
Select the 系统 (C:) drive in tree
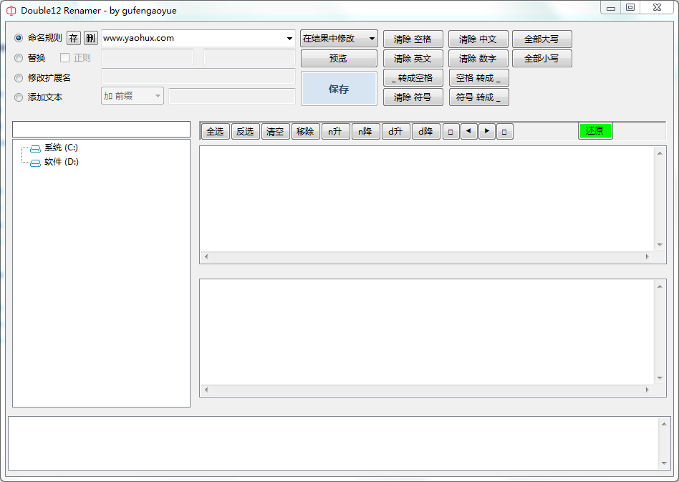click(61, 148)
